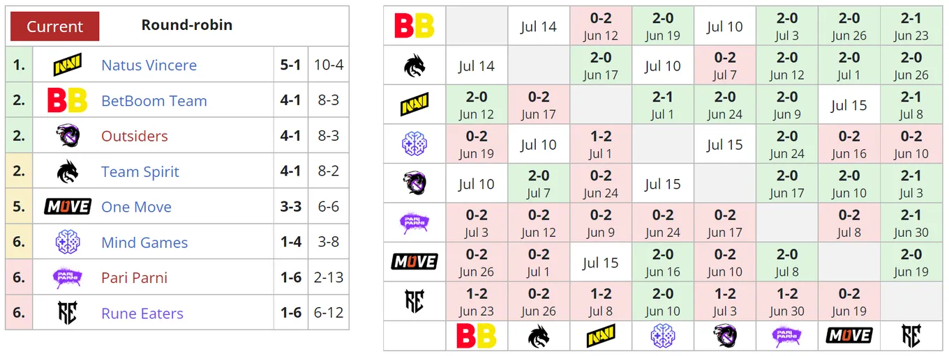949x356 pixels.
Task: Click the Natus Vincere logo in standings
Action: 68,65
